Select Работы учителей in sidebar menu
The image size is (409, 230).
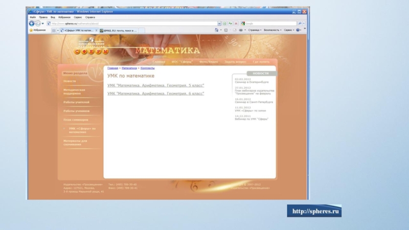(x=76, y=102)
